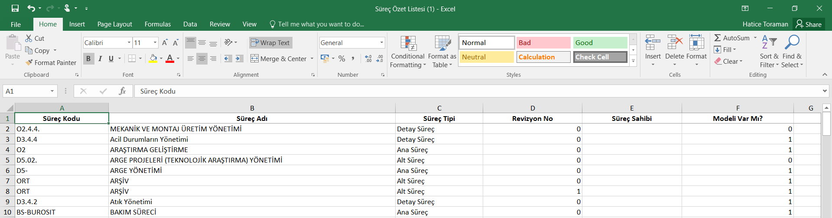Open the Page Layout tab
This screenshot has width=832, height=218.
tap(114, 24)
